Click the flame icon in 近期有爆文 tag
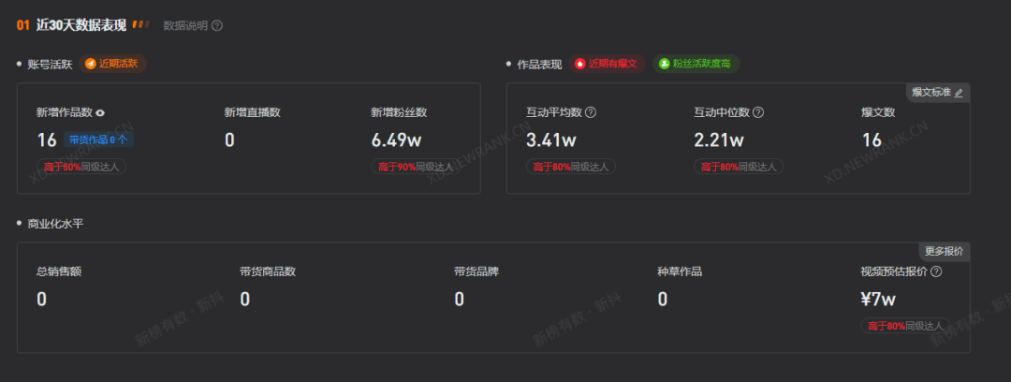Screen dimensions: 1011x382 click(580, 64)
